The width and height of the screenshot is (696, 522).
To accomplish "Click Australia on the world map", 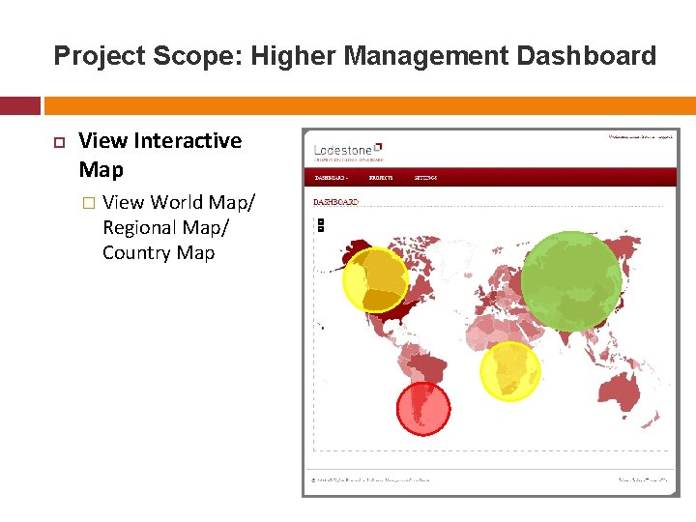I will click(619, 393).
